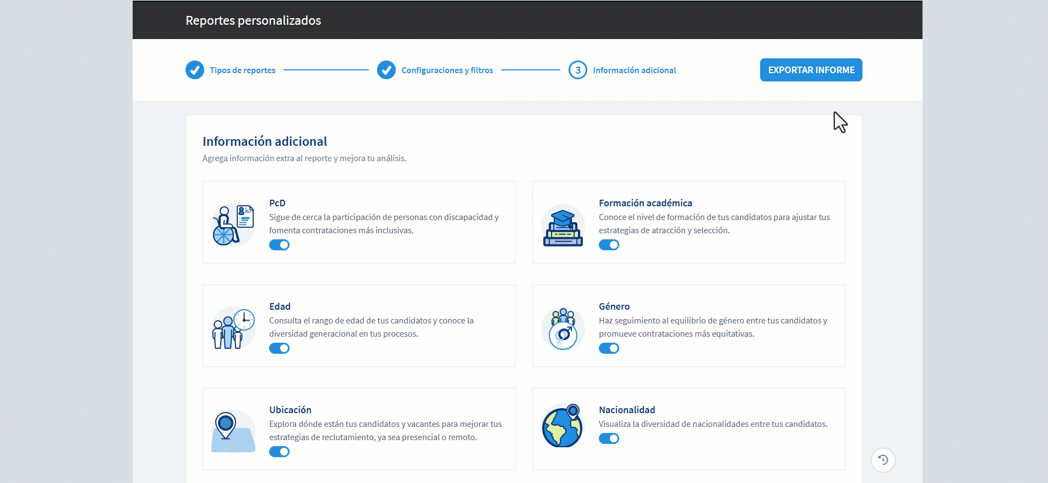Click 'Haz seguimiento al equilibrio de género' description

(x=713, y=327)
